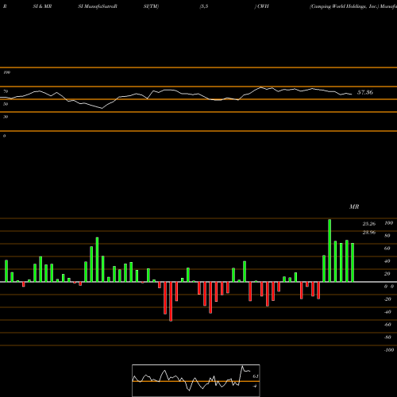Click the RSI axis label 70
This screenshot has height=397, width=397.
(6, 91)
